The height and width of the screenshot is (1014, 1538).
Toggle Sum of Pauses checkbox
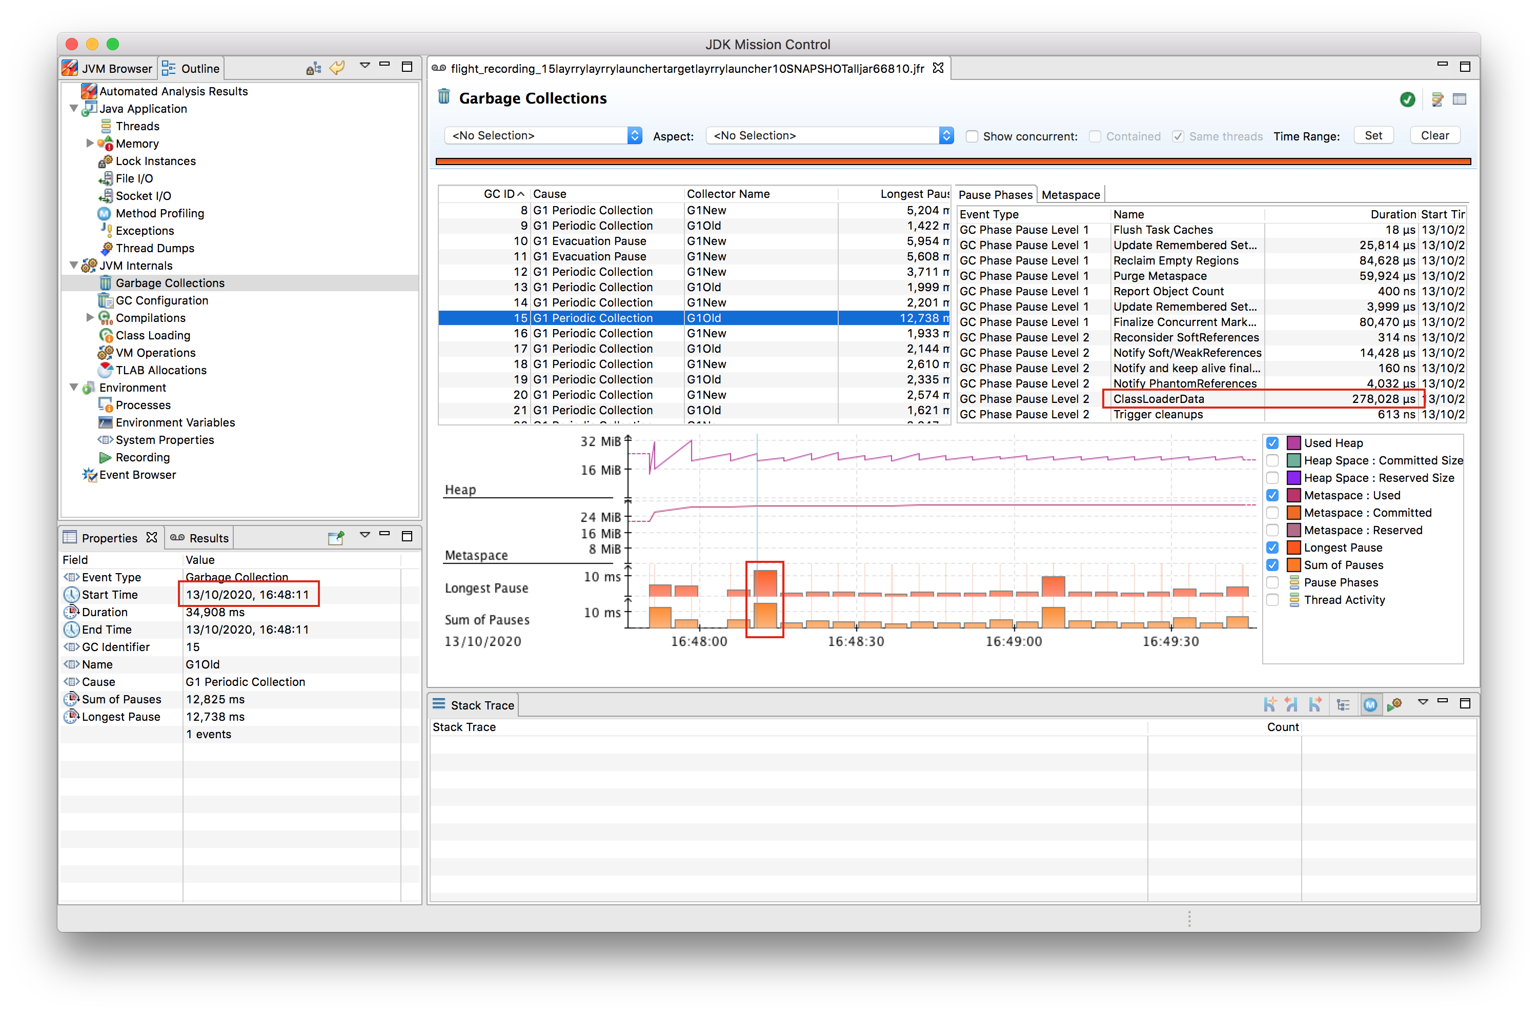[1271, 565]
